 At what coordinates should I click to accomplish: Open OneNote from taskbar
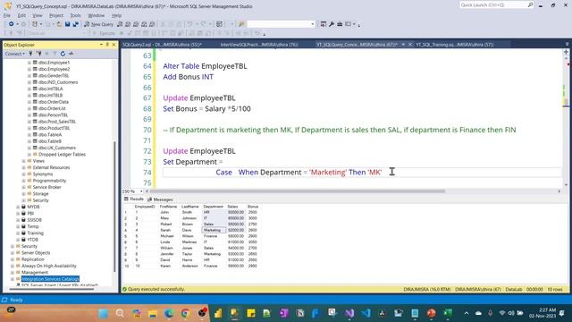click(284, 313)
